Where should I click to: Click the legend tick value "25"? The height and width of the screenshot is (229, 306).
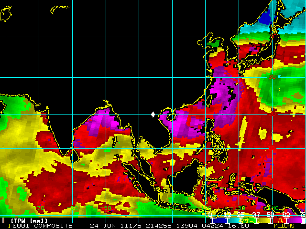point(240,215)
